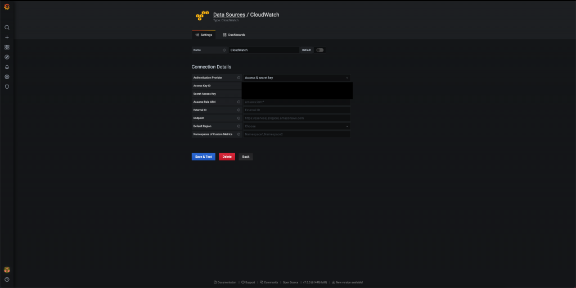Open the Grafana home logo
This screenshot has width=576, height=288.
pyautogui.click(x=7, y=7)
